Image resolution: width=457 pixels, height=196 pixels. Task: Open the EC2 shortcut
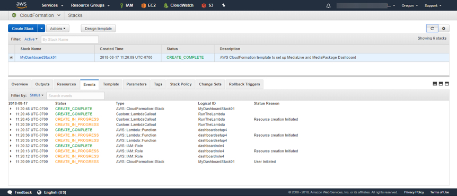point(149,5)
